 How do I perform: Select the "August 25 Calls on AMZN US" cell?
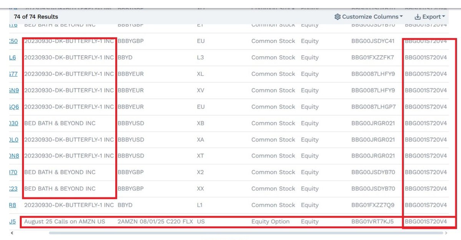coord(65,222)
